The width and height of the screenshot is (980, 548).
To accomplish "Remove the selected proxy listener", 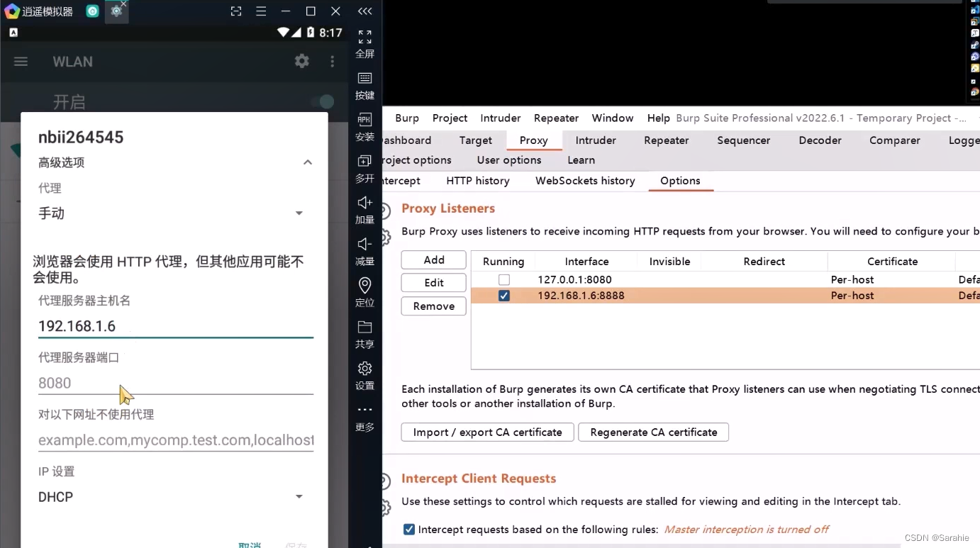I will click(433, 306).
